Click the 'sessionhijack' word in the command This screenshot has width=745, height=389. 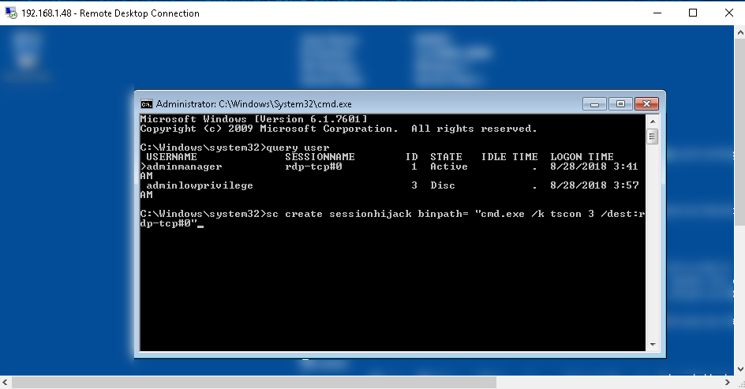pyautogui.click(x=371, y=214)
